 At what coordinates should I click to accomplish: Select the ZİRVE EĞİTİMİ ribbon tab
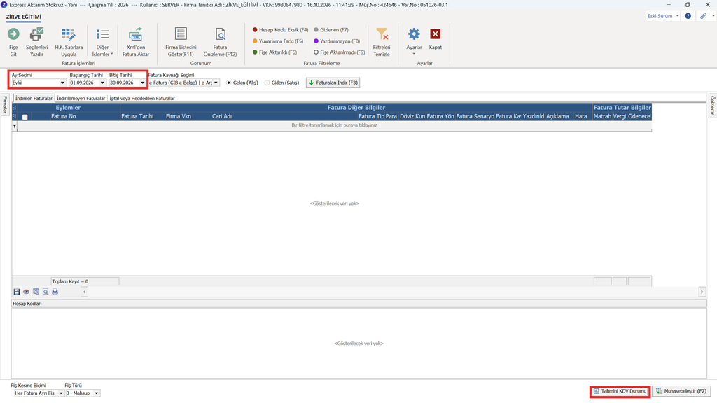pyautogui.click(x=24, y=17)
